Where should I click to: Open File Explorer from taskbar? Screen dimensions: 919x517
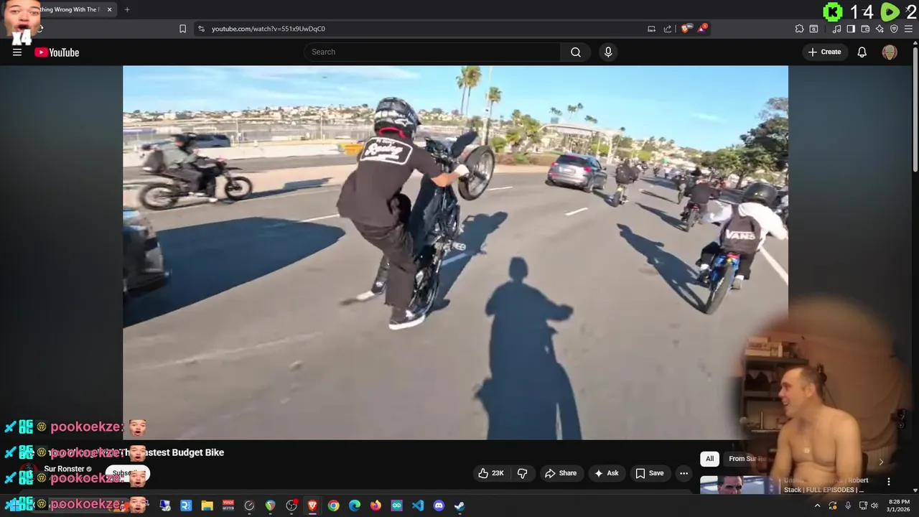[207, 506]
